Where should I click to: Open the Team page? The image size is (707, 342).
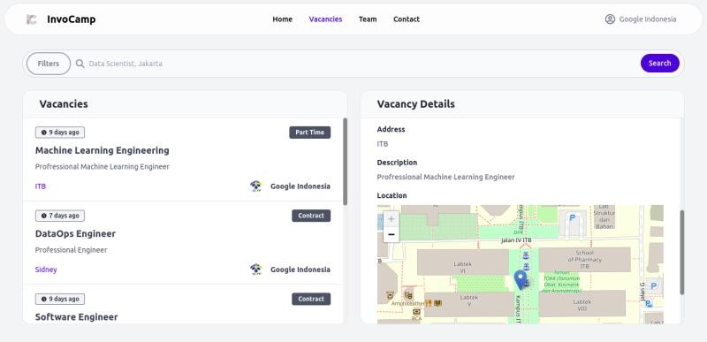pyautogui.click(x=368, y=19)
